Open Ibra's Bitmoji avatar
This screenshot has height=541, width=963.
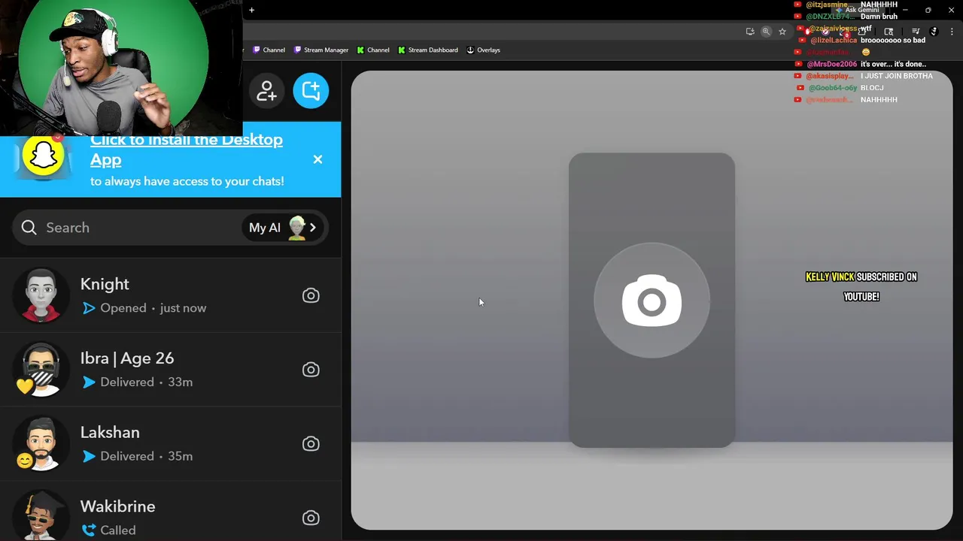pos(41,370)
